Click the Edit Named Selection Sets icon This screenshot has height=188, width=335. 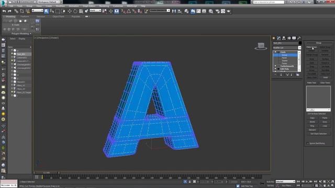tap(146, 11)
